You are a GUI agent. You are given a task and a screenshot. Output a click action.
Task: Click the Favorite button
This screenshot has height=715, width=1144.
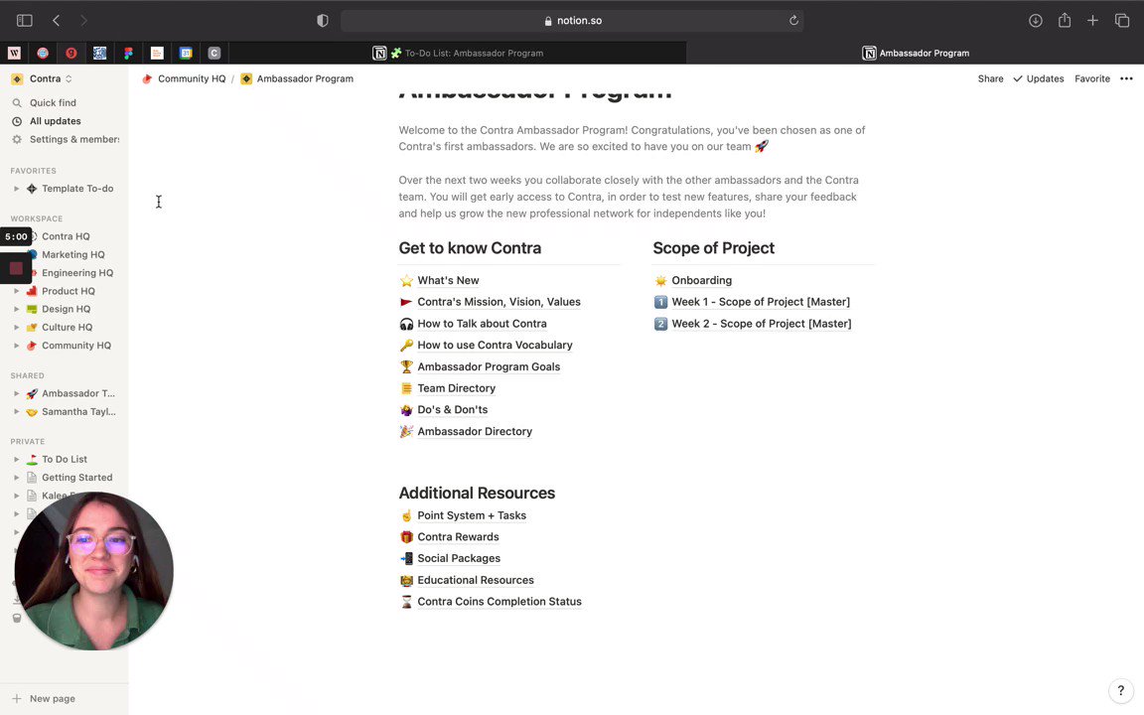point(1091,78)
